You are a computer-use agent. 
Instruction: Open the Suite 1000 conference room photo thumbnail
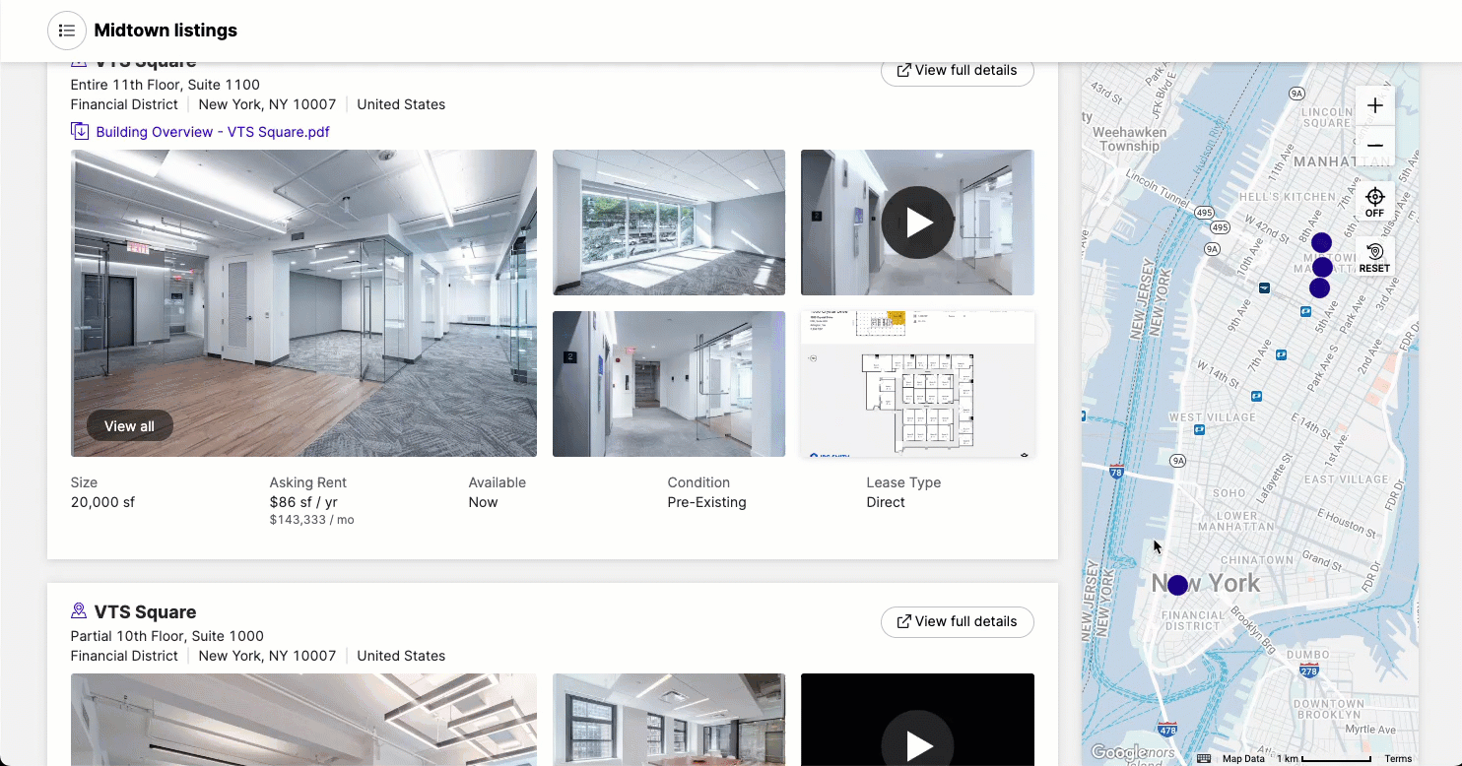[669, 720]
